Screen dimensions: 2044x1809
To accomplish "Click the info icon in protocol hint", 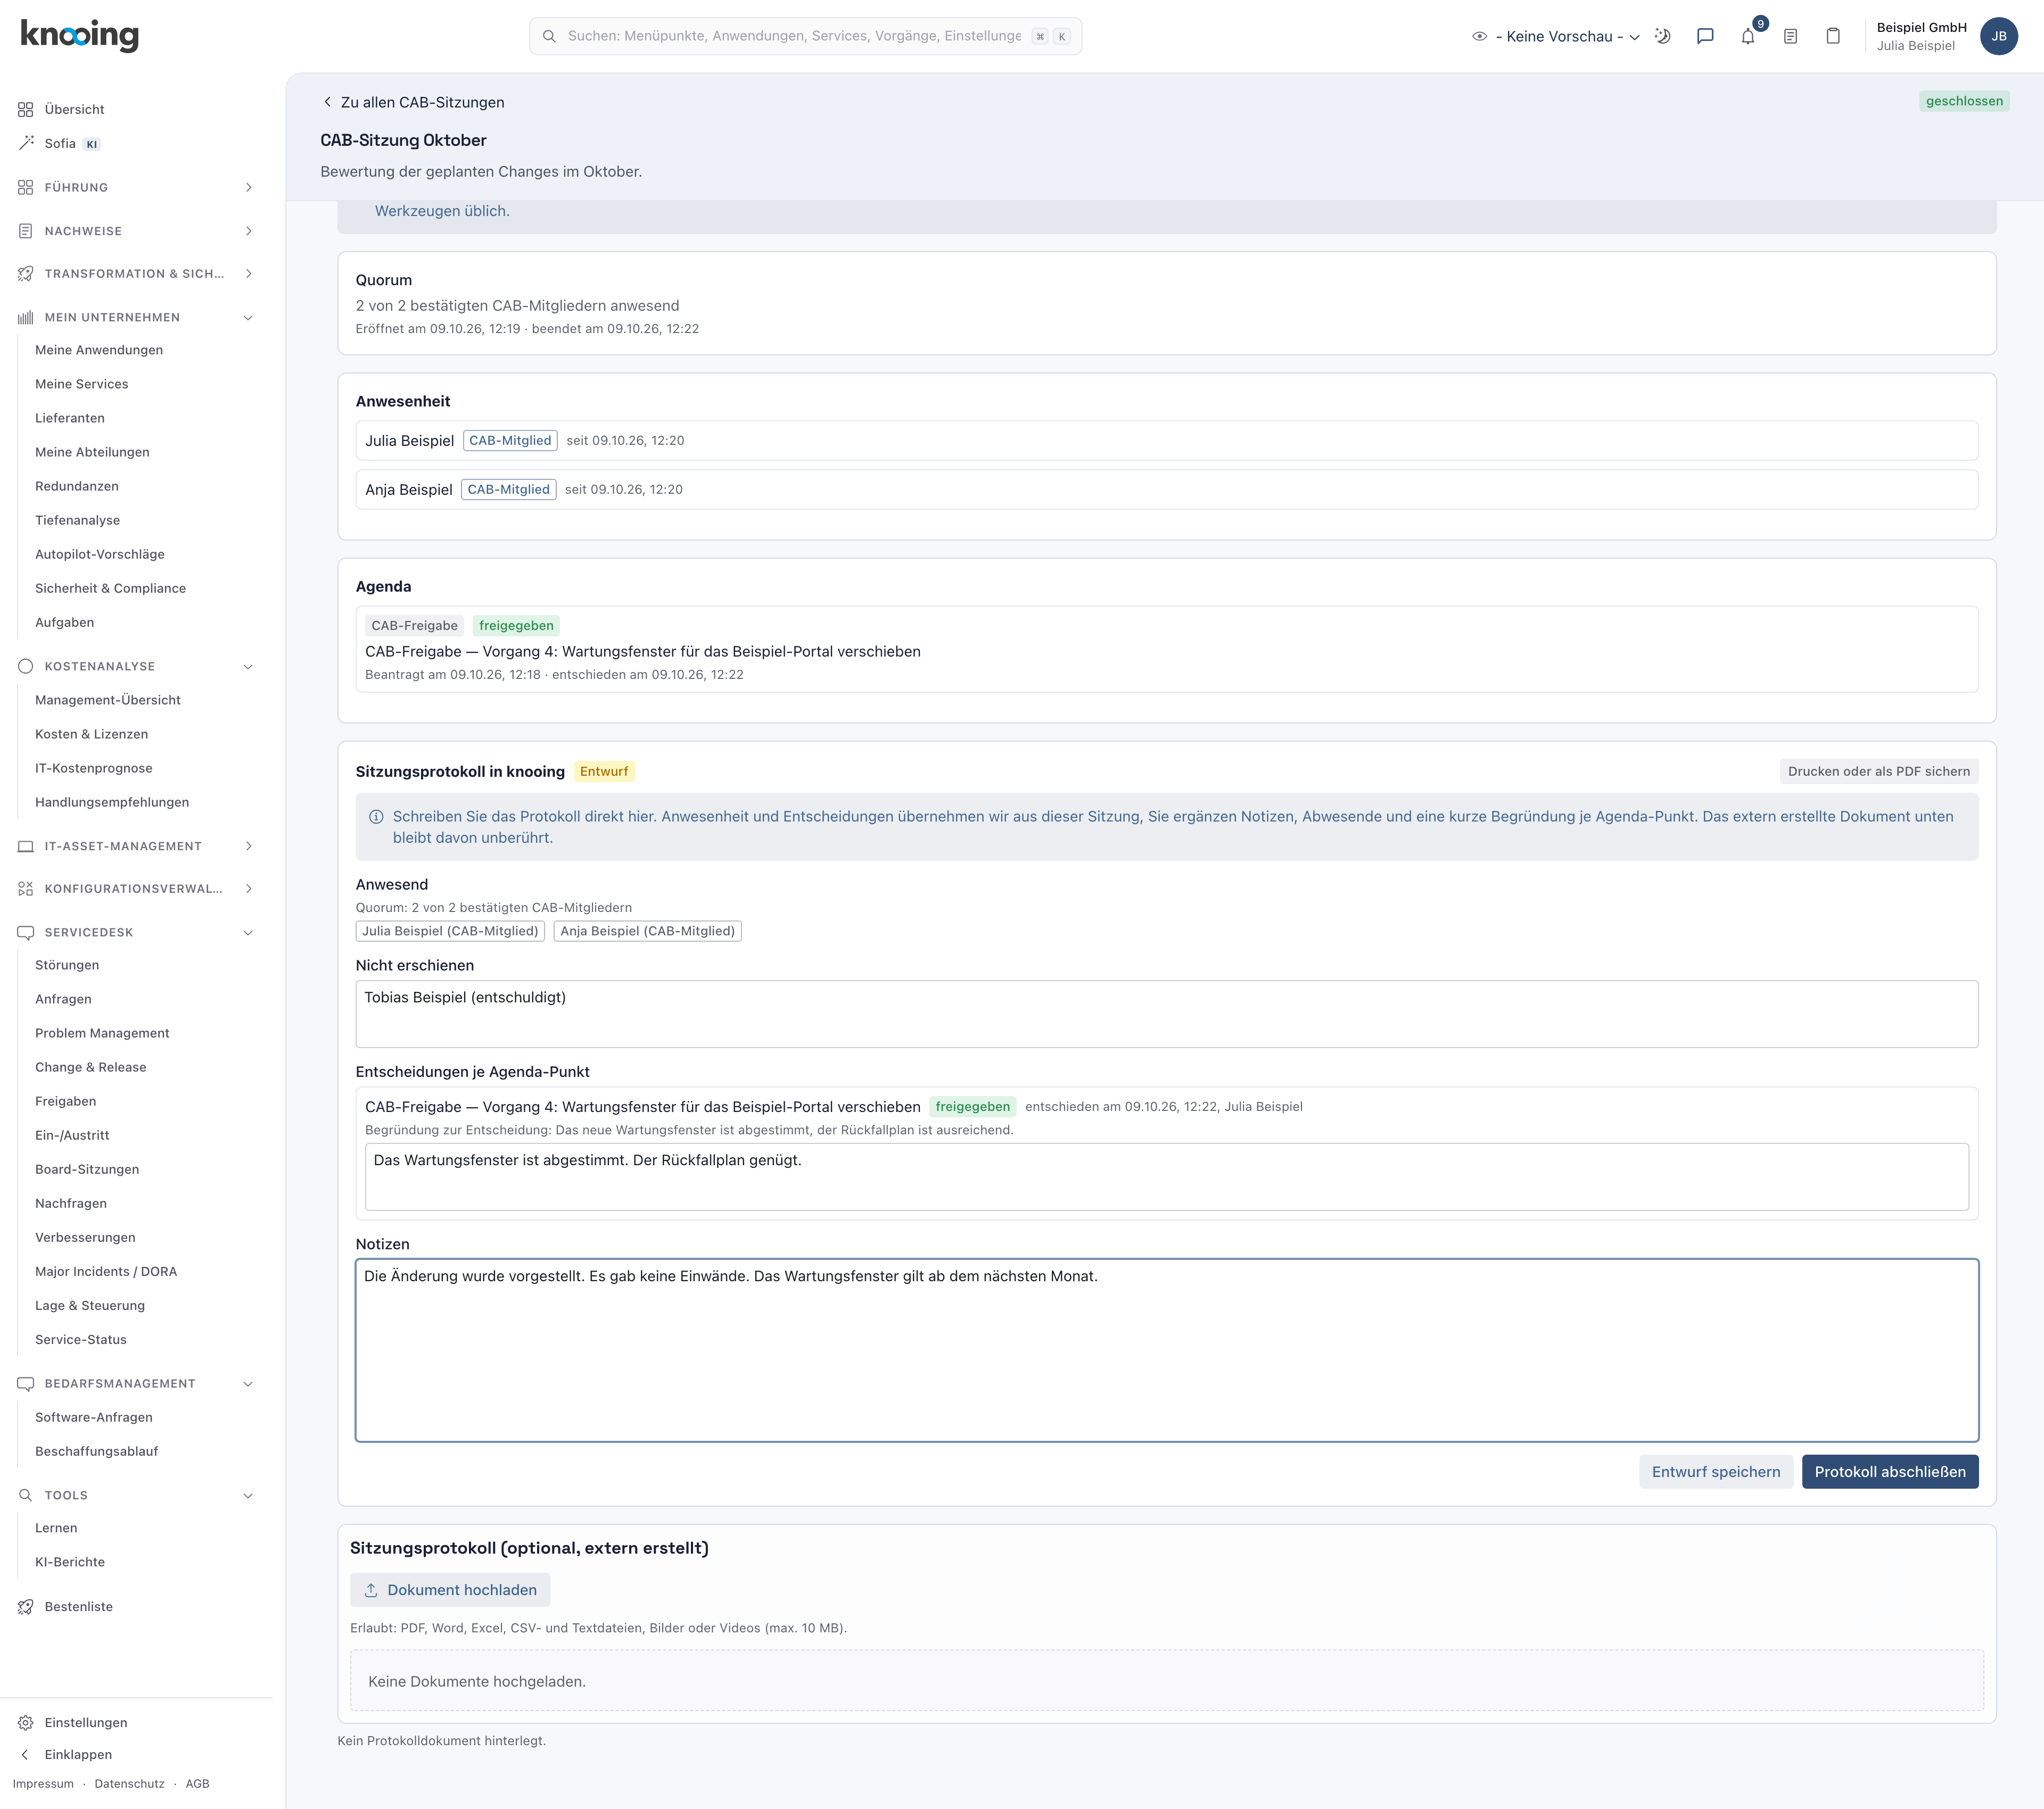I will click(x=376, y=817).
